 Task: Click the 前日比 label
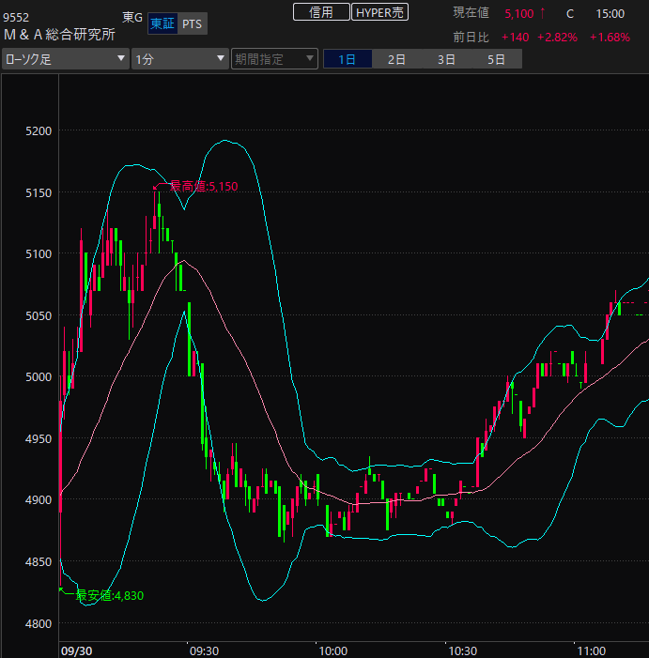[471, 38]
